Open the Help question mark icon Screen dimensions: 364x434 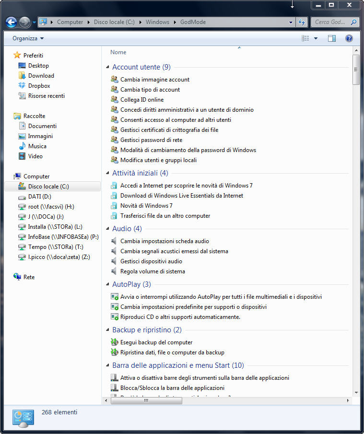349,38
